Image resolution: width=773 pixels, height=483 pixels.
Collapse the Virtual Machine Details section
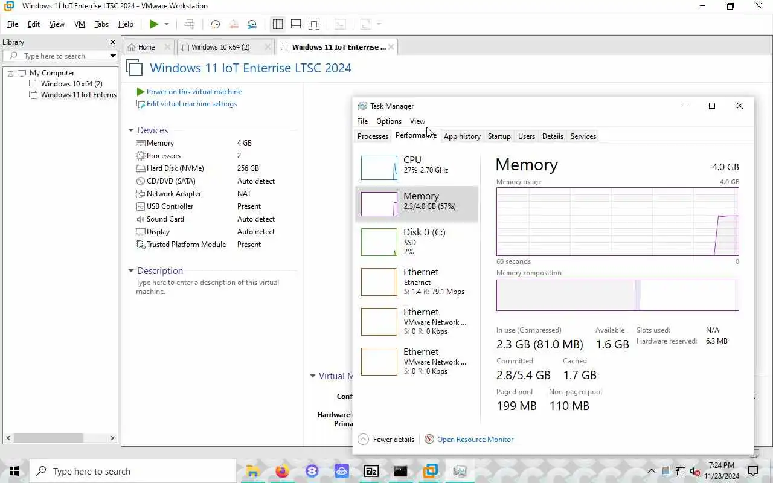[313, 376]
